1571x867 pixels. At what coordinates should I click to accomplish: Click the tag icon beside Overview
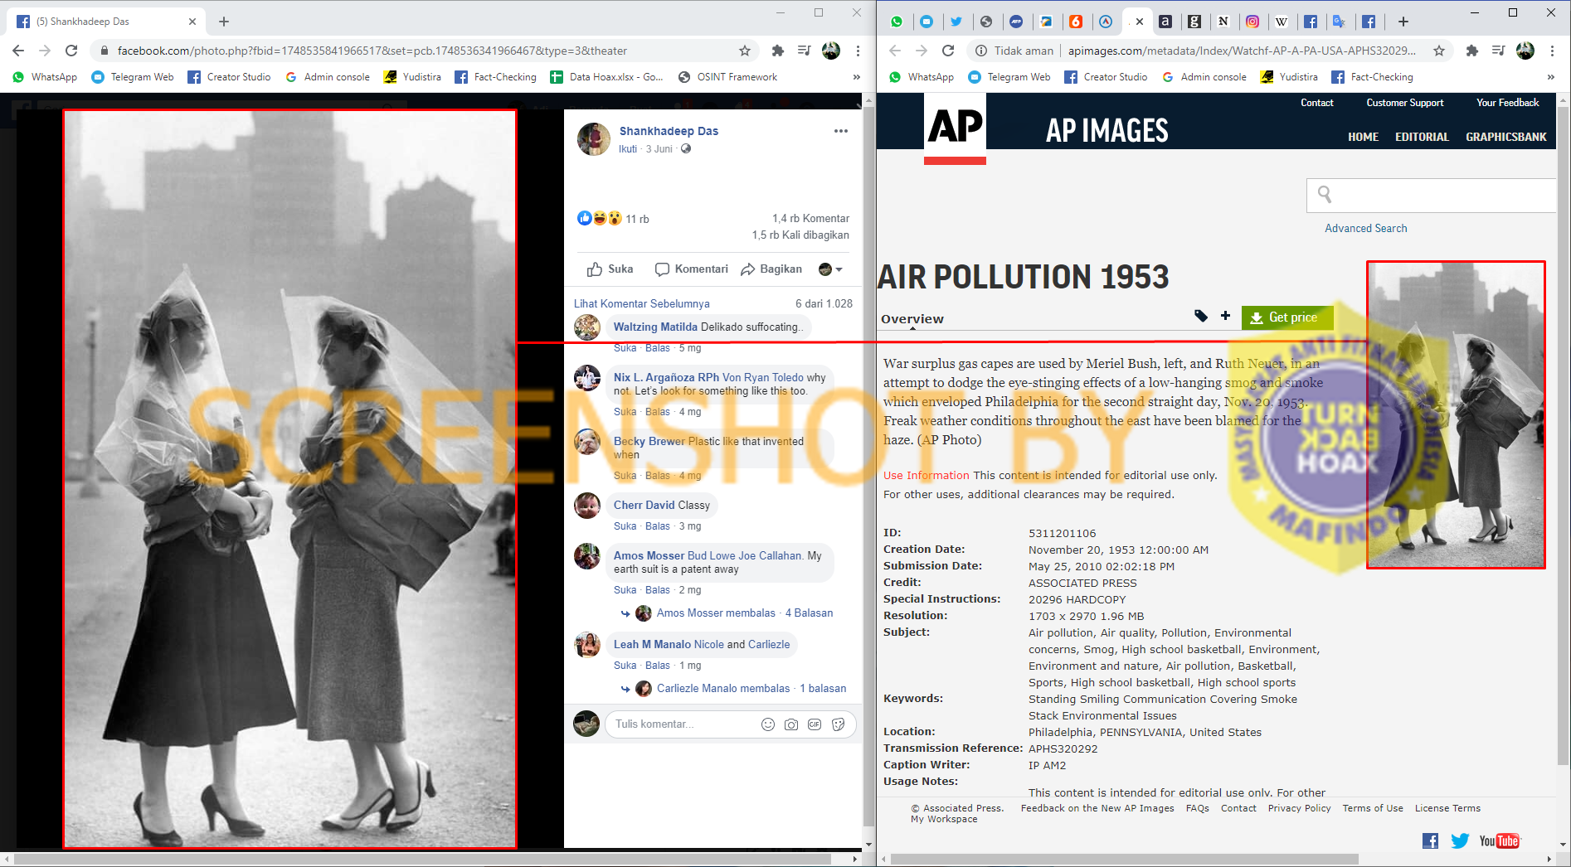pos(1201,316)
